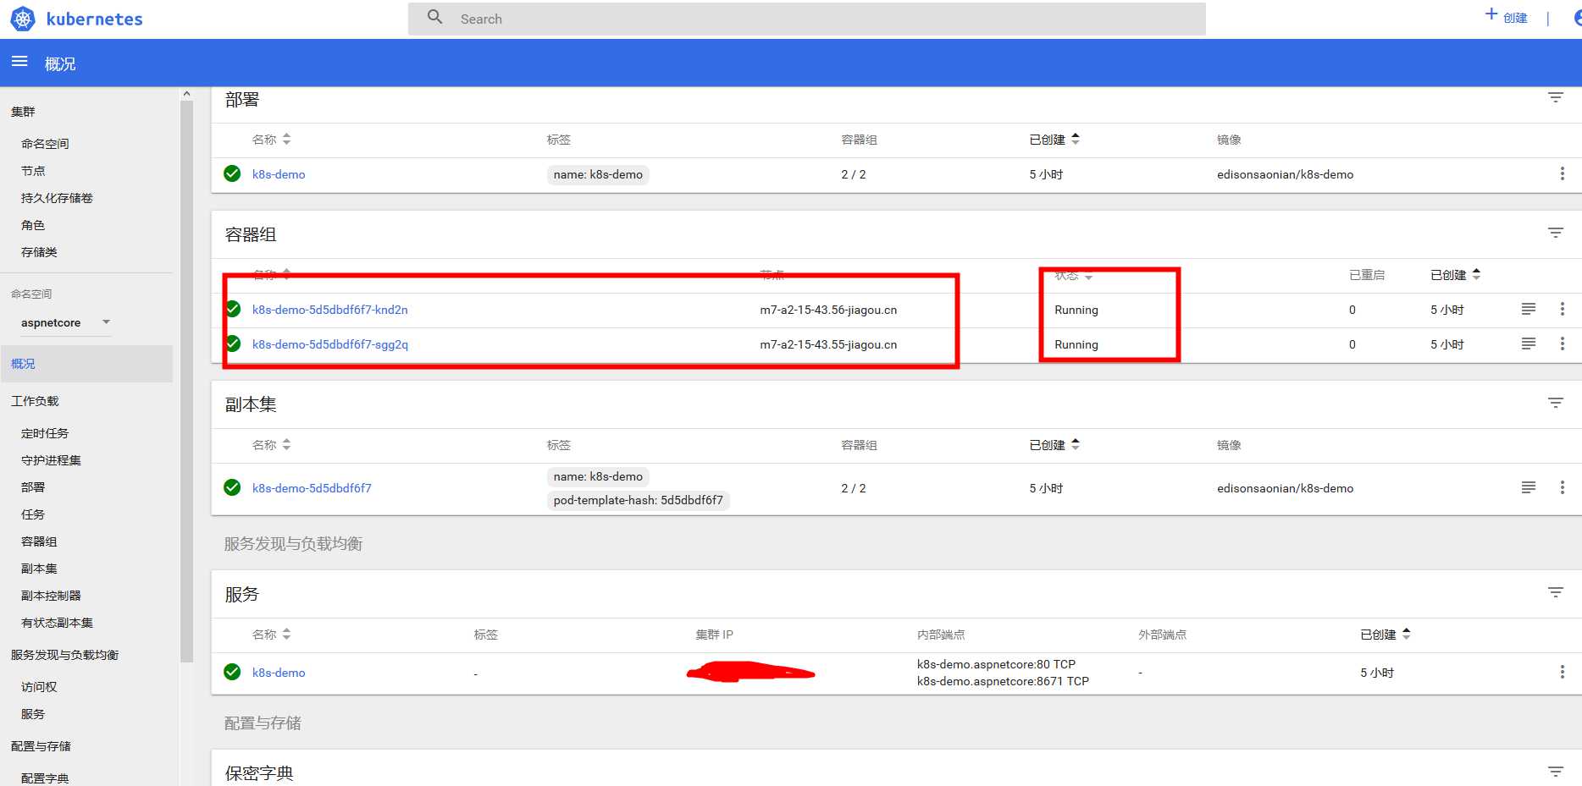Open 部署 in the sidebar
The width and height of the screenshot is (1582, 786).
pos(33,487)
